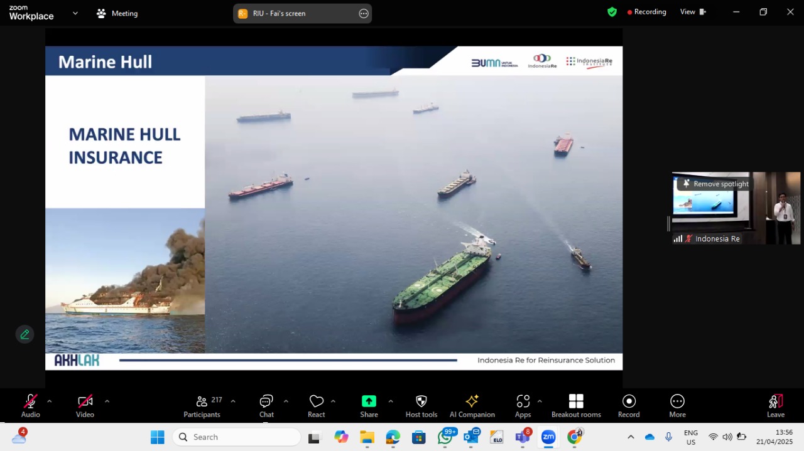Screen dimensions: 804x451
Task: Open the Participants list
Action: (202, 406)
